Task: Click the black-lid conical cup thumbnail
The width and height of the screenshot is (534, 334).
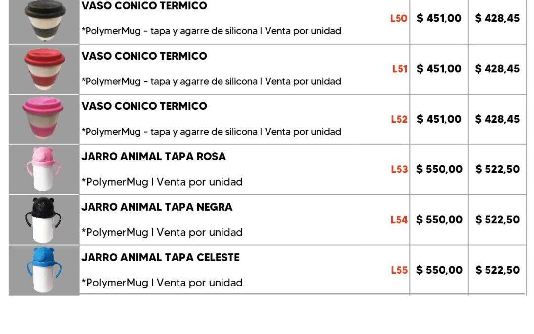Action: tap(44, 19)
